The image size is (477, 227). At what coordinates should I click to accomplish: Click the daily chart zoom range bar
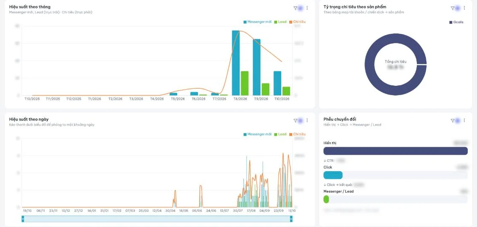157,219
